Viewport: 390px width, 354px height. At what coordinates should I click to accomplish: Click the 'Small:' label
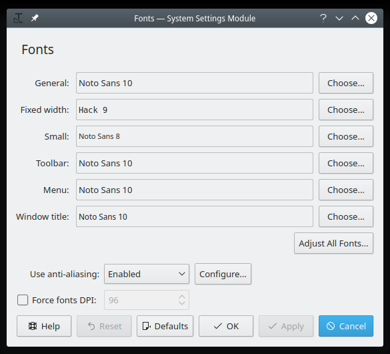tap(57, 136)
